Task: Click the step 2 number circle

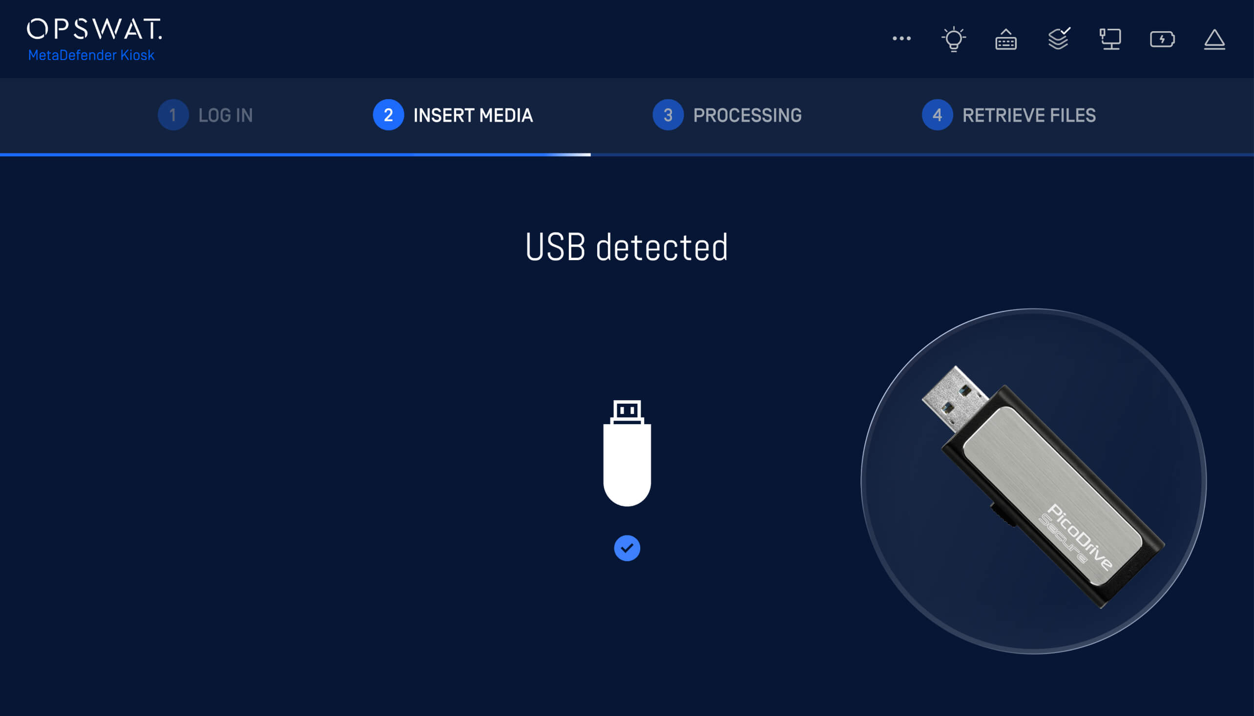Action: (388, 115)
